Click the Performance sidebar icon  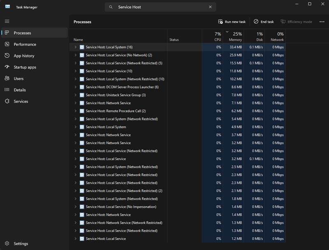(x=7, y=44)
